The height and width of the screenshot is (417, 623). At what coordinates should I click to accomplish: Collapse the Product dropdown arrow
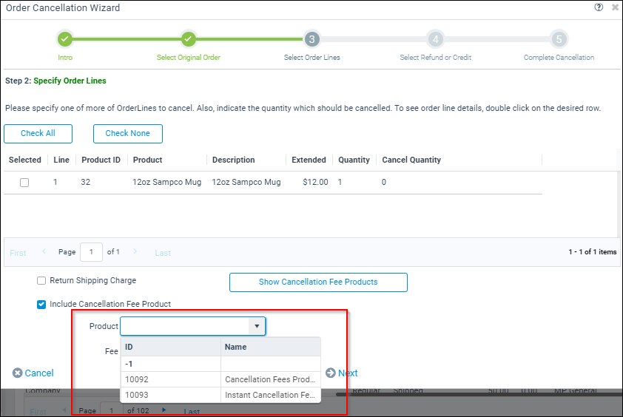[257, 326]
